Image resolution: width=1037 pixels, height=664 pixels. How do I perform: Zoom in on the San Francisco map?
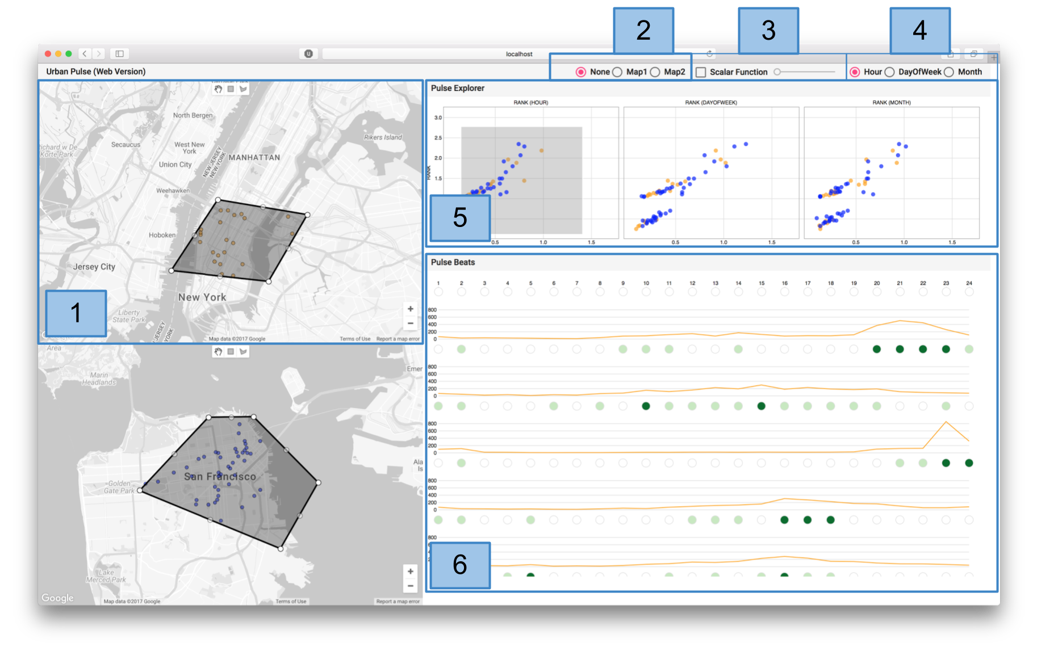point(411,571)
